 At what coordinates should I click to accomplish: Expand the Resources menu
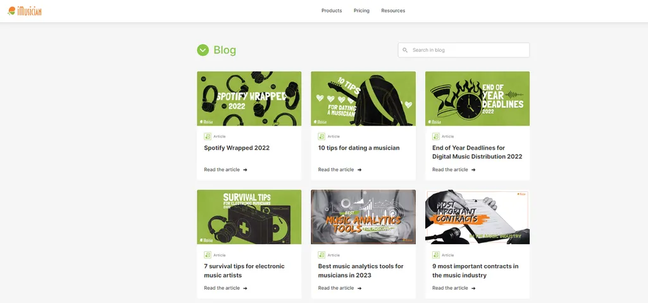pyautogui.click(x=393, y=11)
